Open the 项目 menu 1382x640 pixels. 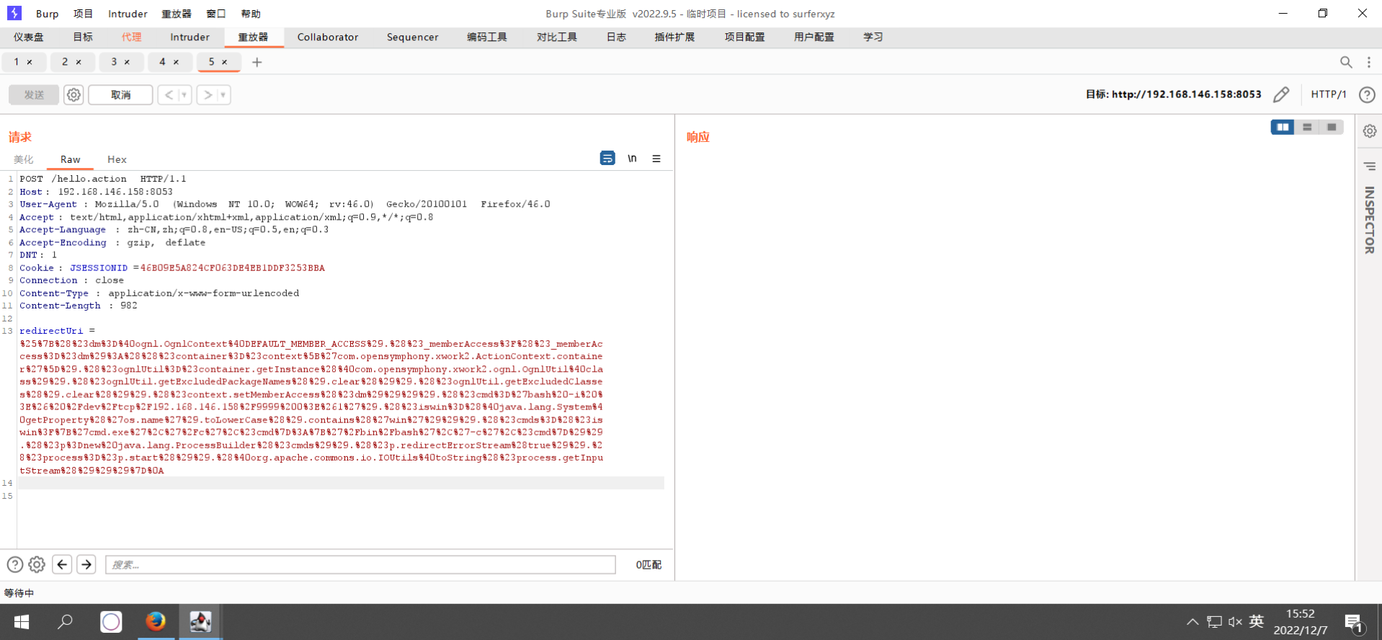tap(84, 14)
